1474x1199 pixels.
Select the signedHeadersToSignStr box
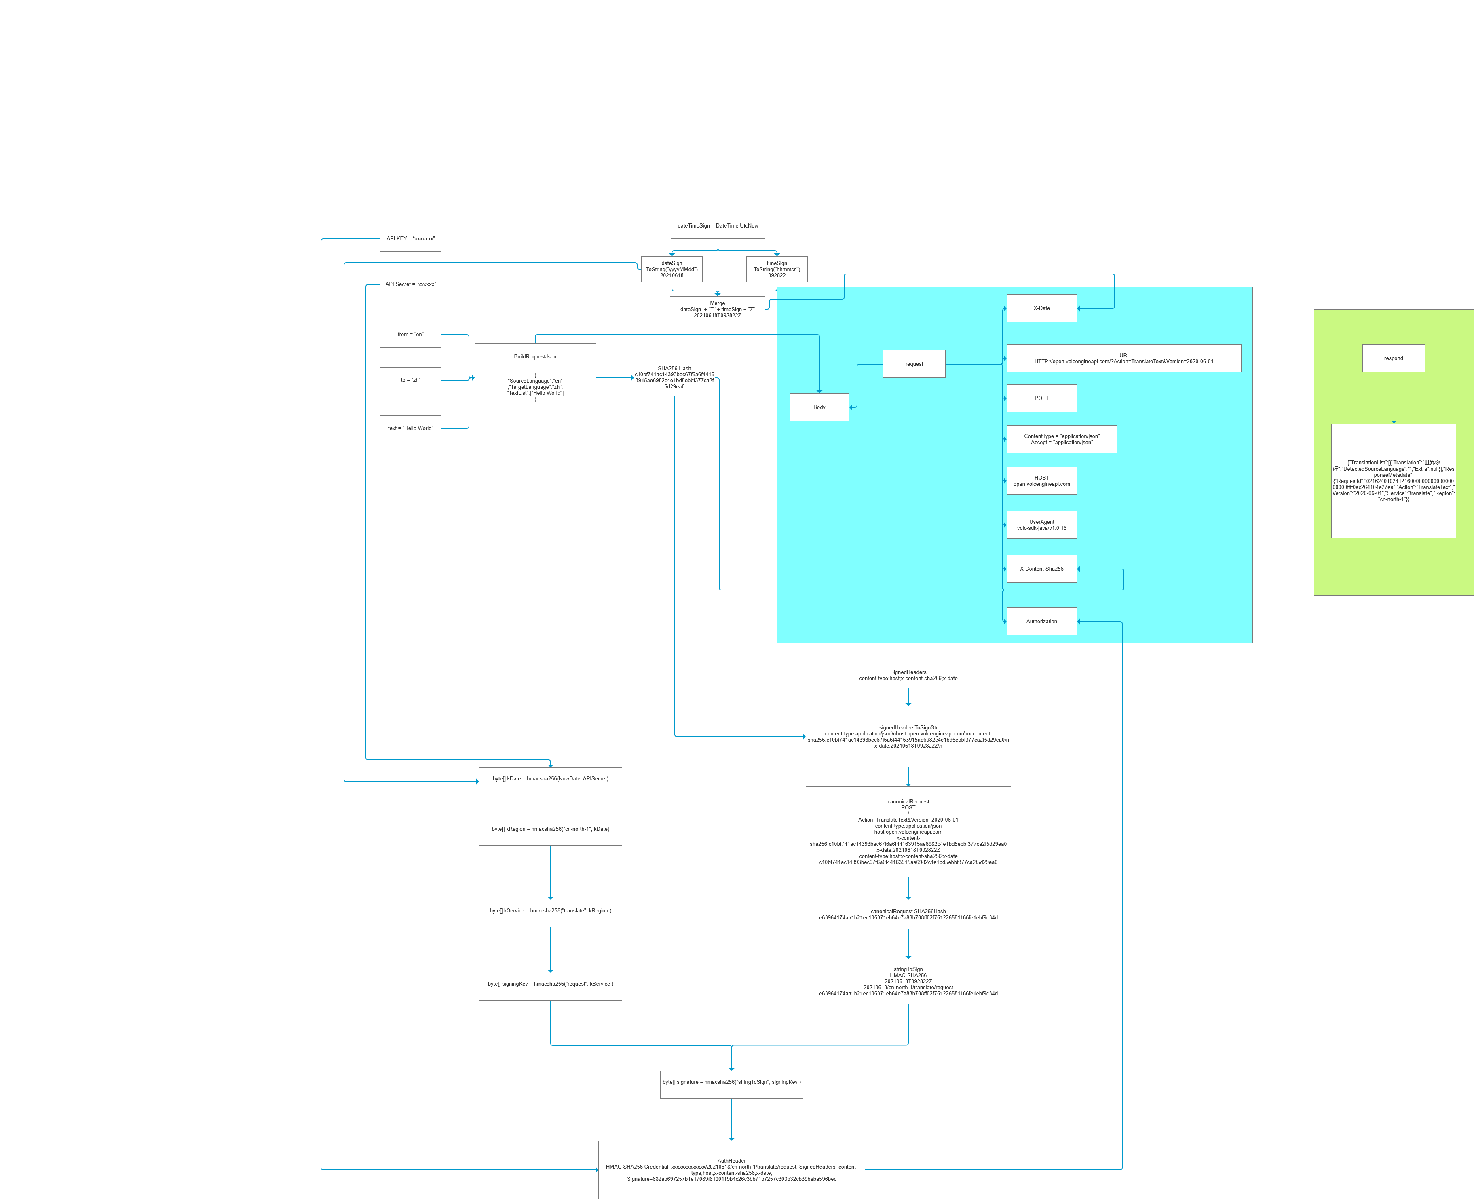click(x=908, y=736)
